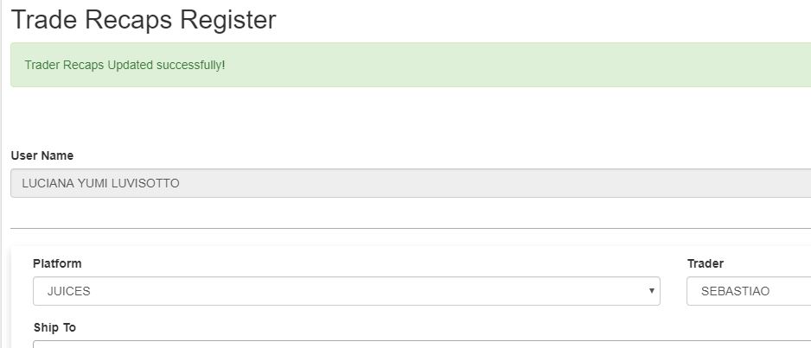
Task: Click the 'Trader Recaps Updated successfully!' message text
Action: pyautogui.click(x=125, y=65)
